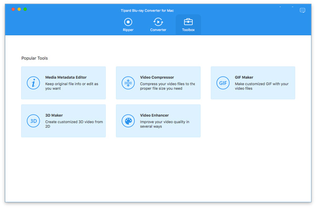This screenshot has width=316, height=208.
Task: Click 'Improve your video quality in' text
Action: click(x=164, y=122)
